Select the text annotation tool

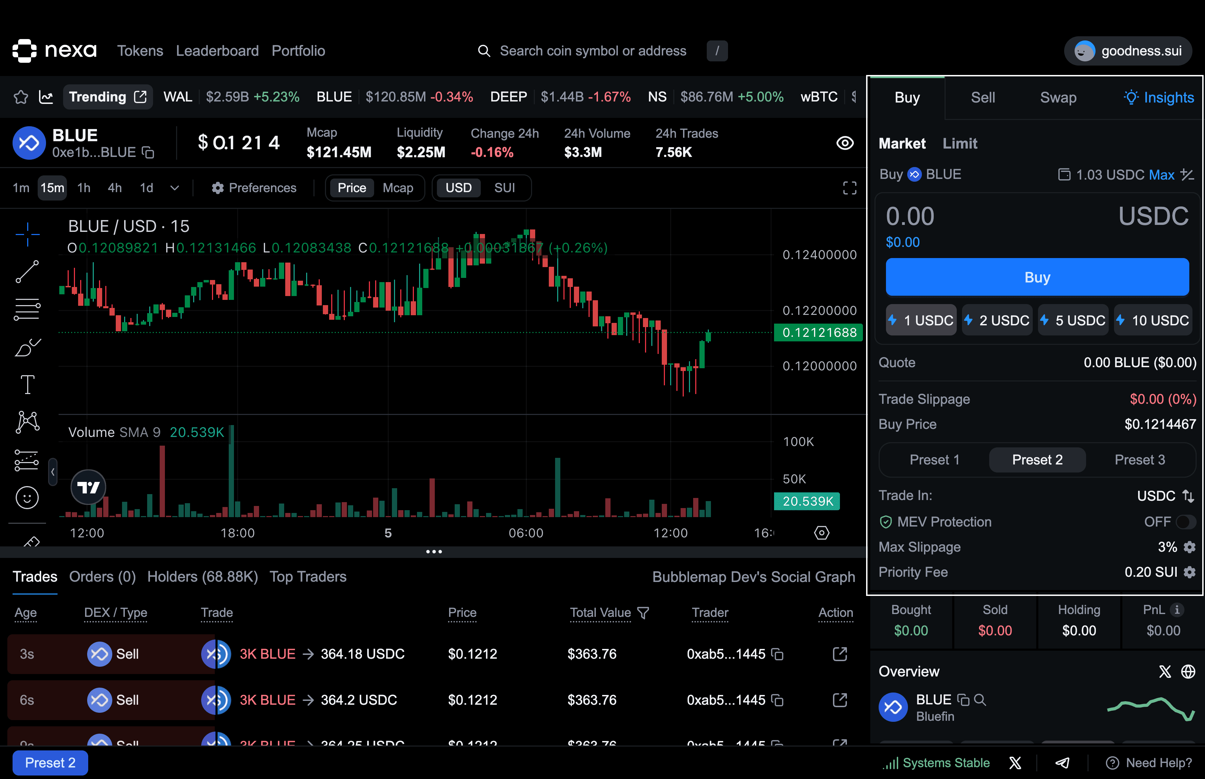pyautogui.click(x=28, y=384)
